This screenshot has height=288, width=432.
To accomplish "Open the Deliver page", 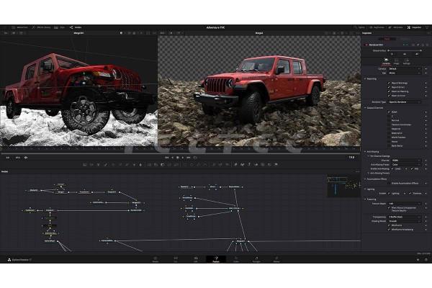I will (x=276, y=259).
